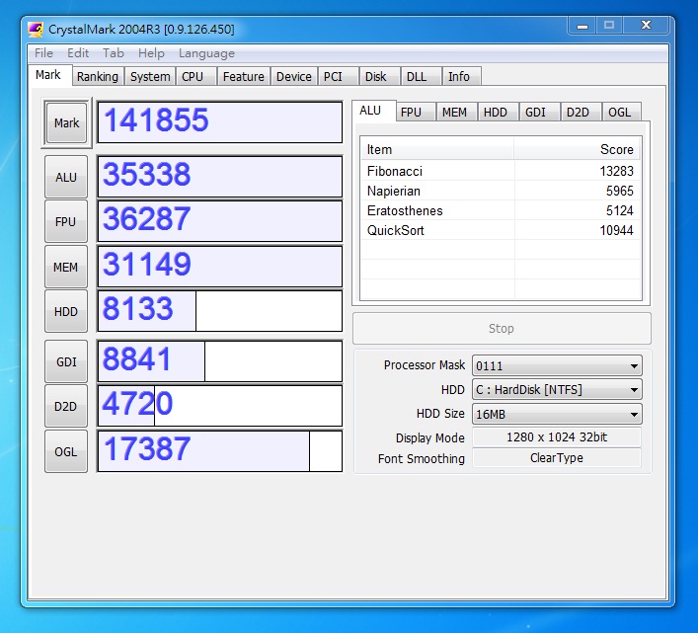Click the Display Mode value field
The image size is (698, 633).
557,437
